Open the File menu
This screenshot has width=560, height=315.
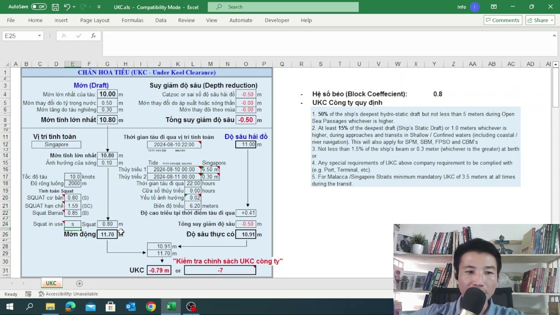point(11,20)
